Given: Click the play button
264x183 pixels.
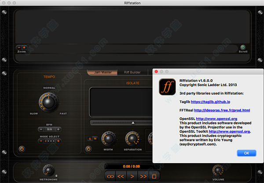Looking at the screenshot, I should tap(132, 176).
